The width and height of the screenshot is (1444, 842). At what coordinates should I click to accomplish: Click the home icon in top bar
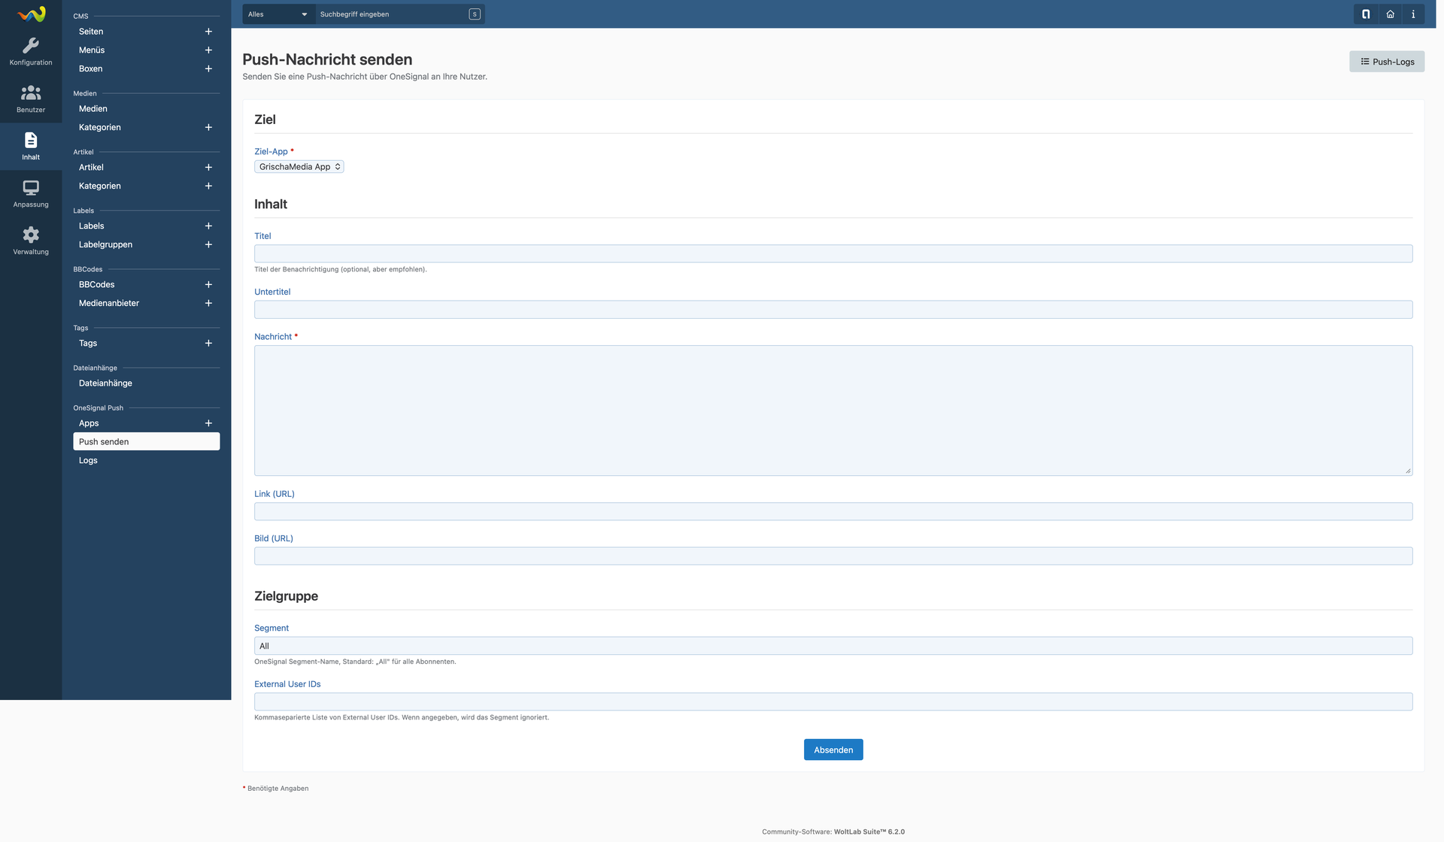pos(1390,14)
